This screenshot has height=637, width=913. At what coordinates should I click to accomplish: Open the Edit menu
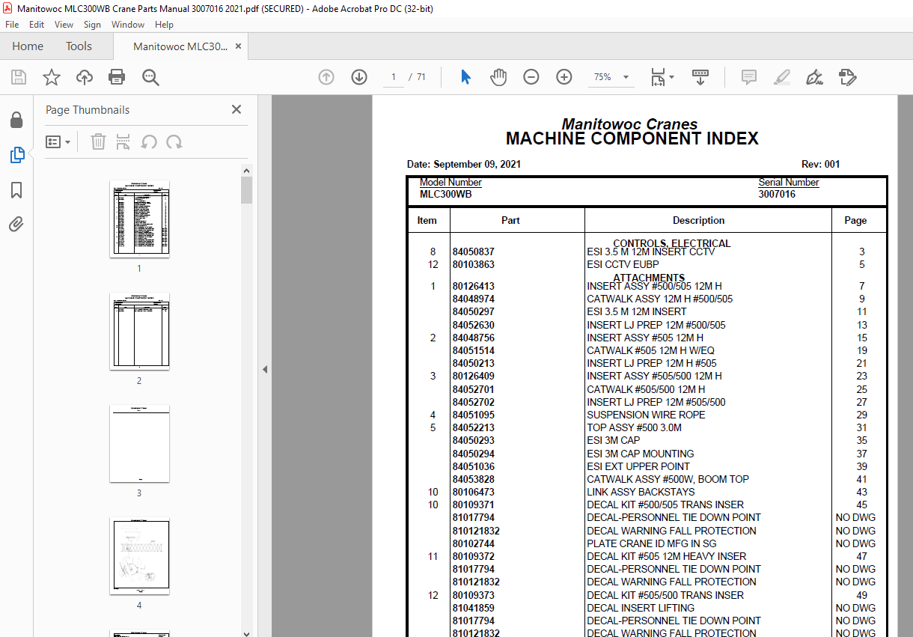click(37, 25)
